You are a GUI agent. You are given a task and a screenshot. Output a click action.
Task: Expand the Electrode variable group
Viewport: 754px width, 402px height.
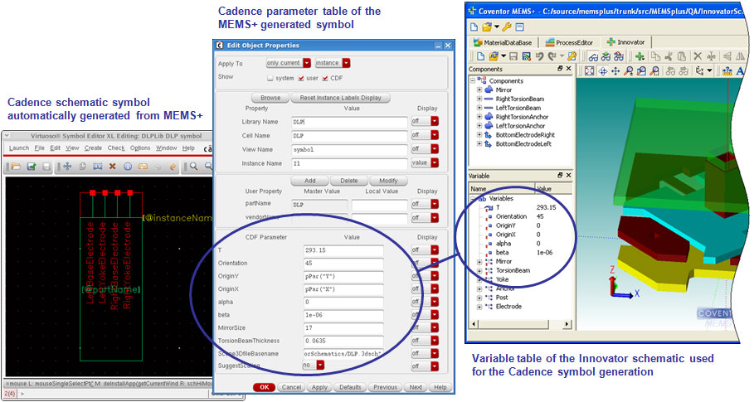(479, 307)
